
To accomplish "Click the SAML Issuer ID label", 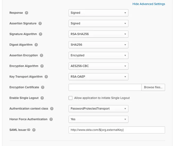I will pos(20,130).
